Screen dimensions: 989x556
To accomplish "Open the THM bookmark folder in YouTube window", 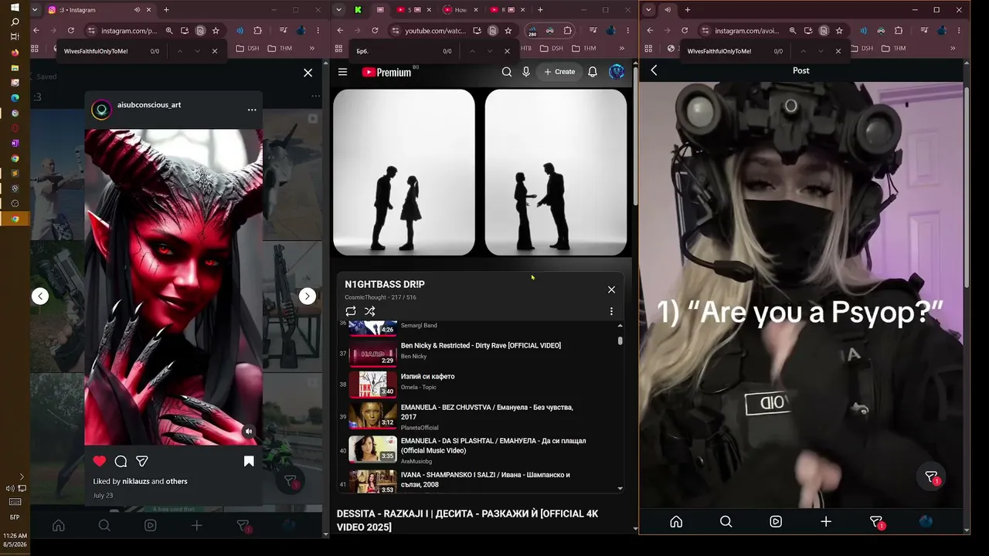I will pos(584,48).
